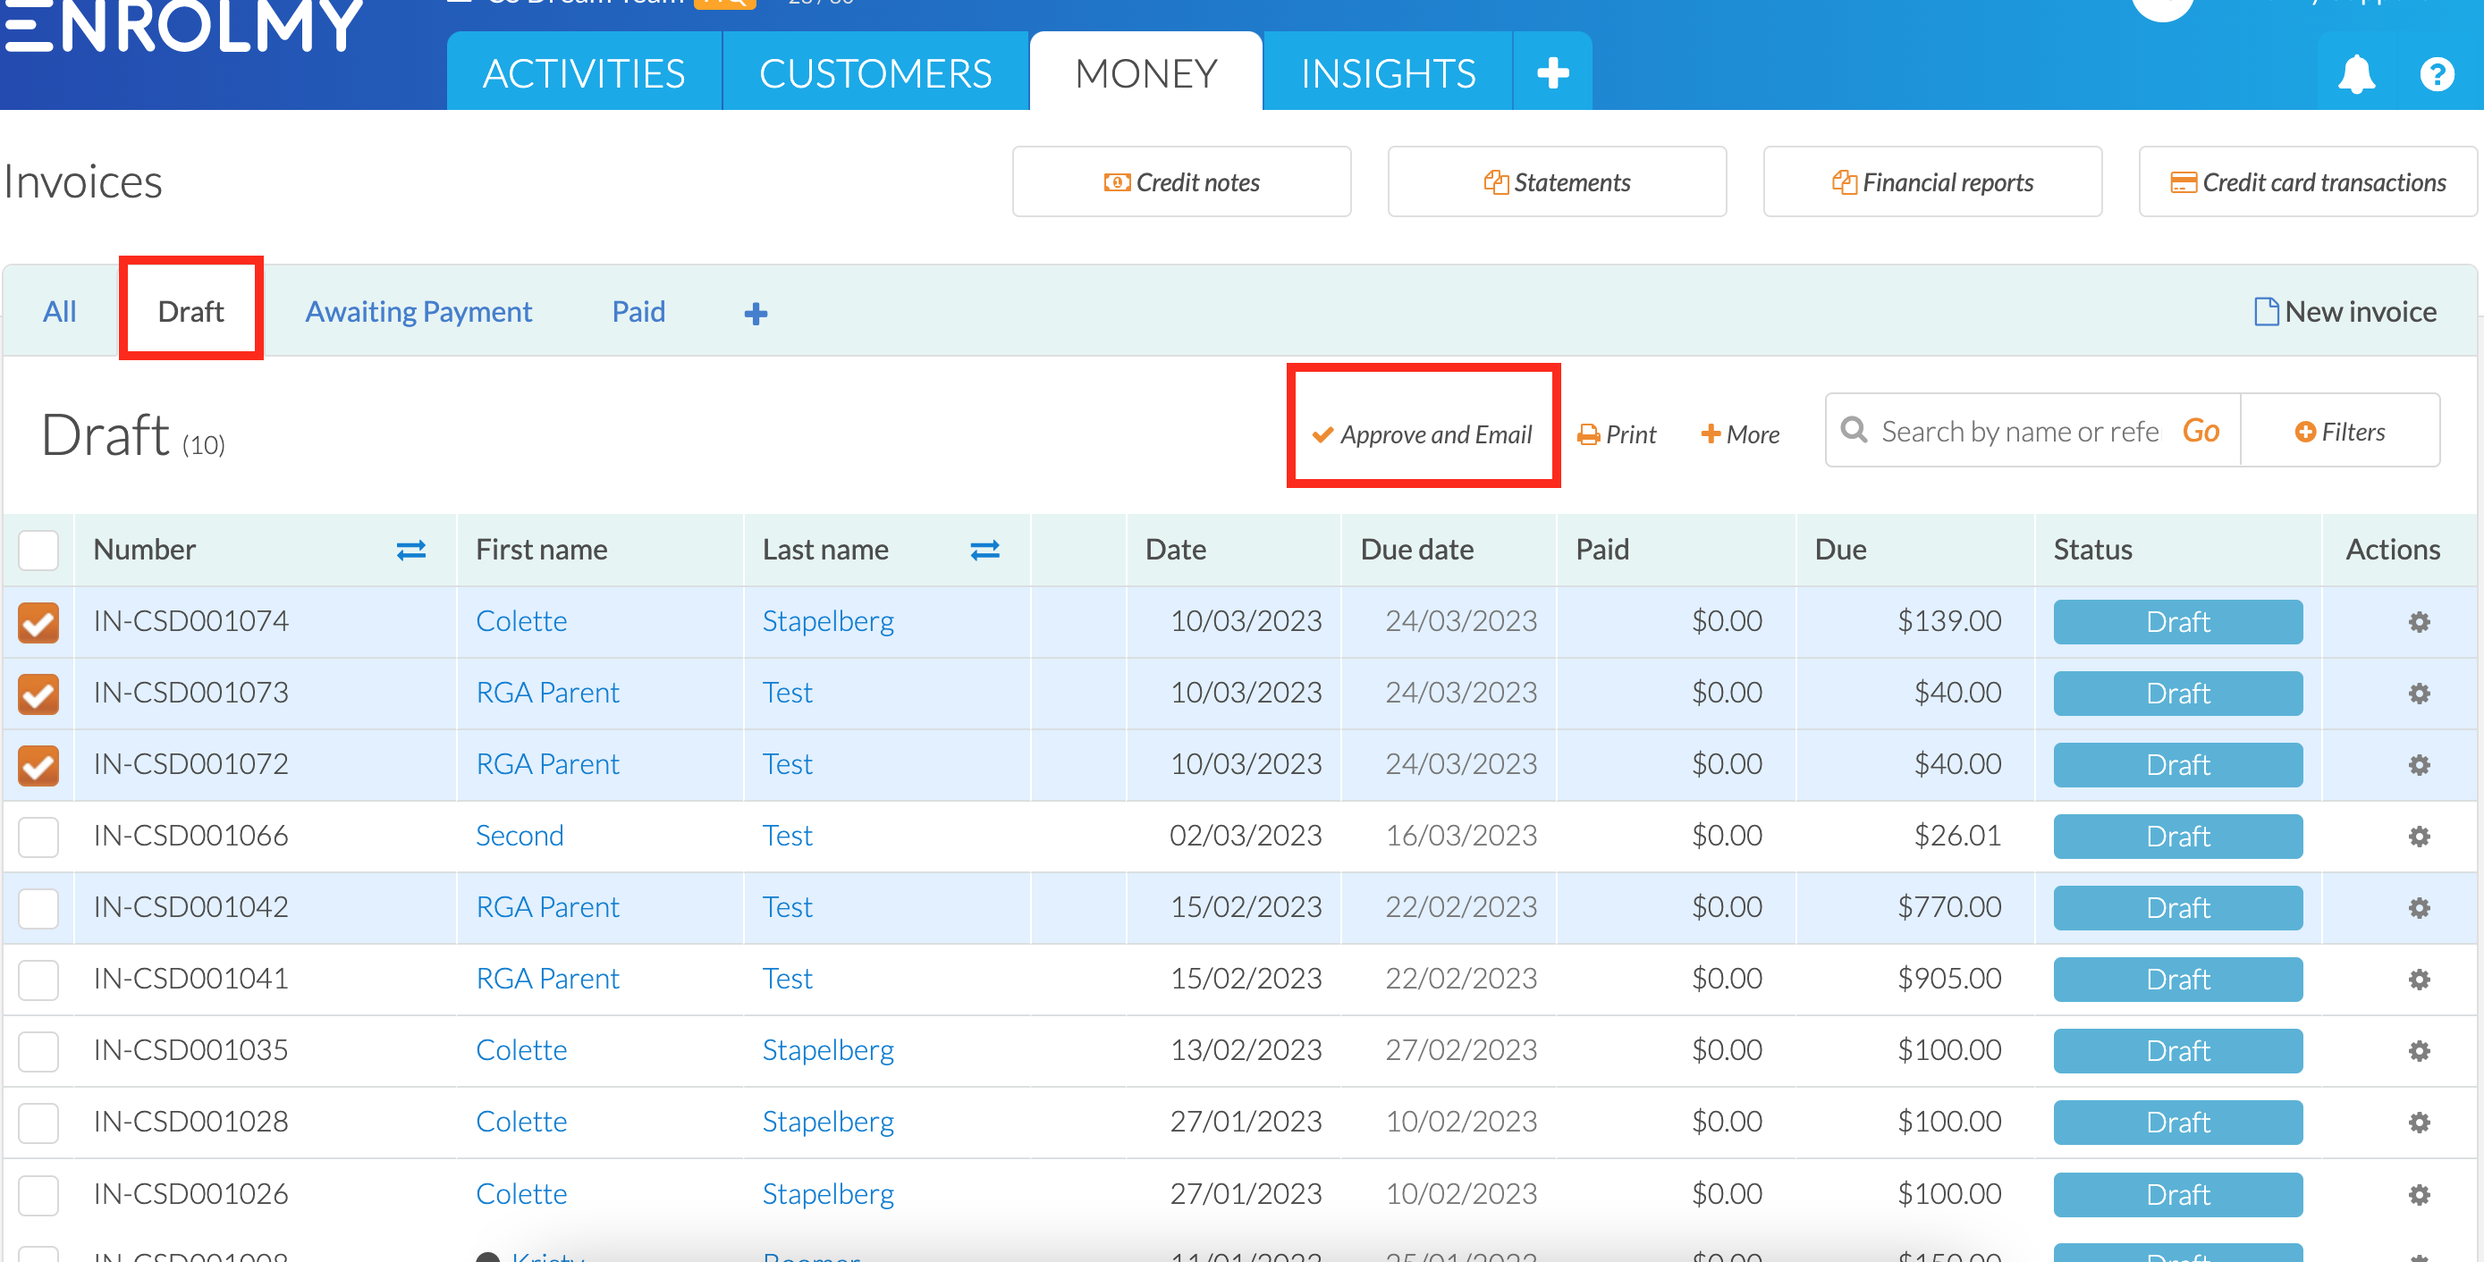Uncheck invoice IN-CSD001073
2484x1262 pixels.
[38, 694]
